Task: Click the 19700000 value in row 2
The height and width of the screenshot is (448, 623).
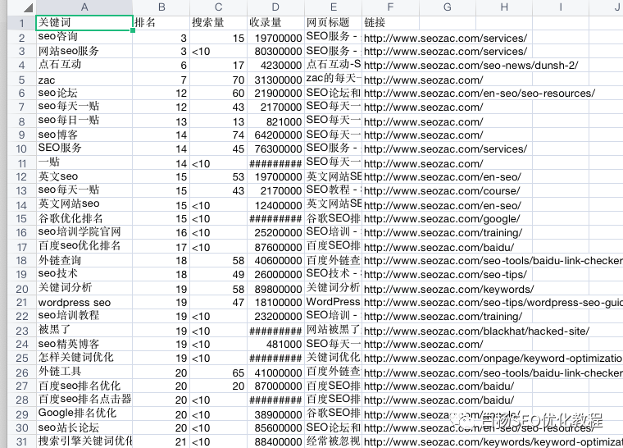Action: (275, 38)
